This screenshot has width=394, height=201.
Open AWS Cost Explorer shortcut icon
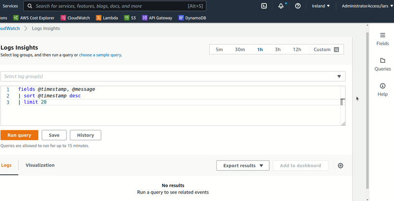point(16,18)
